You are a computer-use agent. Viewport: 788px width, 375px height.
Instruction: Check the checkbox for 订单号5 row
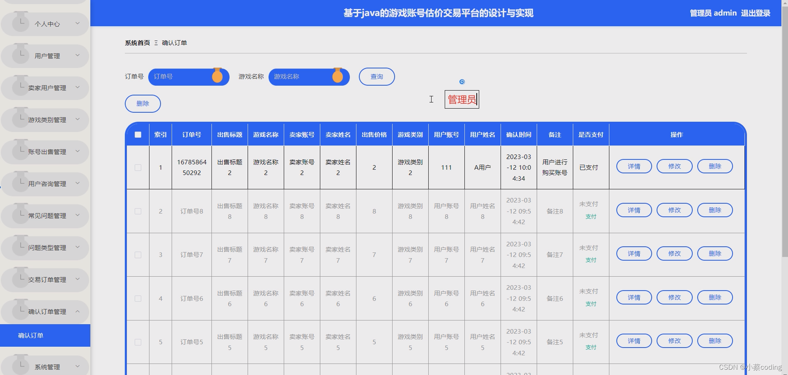(138, 342)
